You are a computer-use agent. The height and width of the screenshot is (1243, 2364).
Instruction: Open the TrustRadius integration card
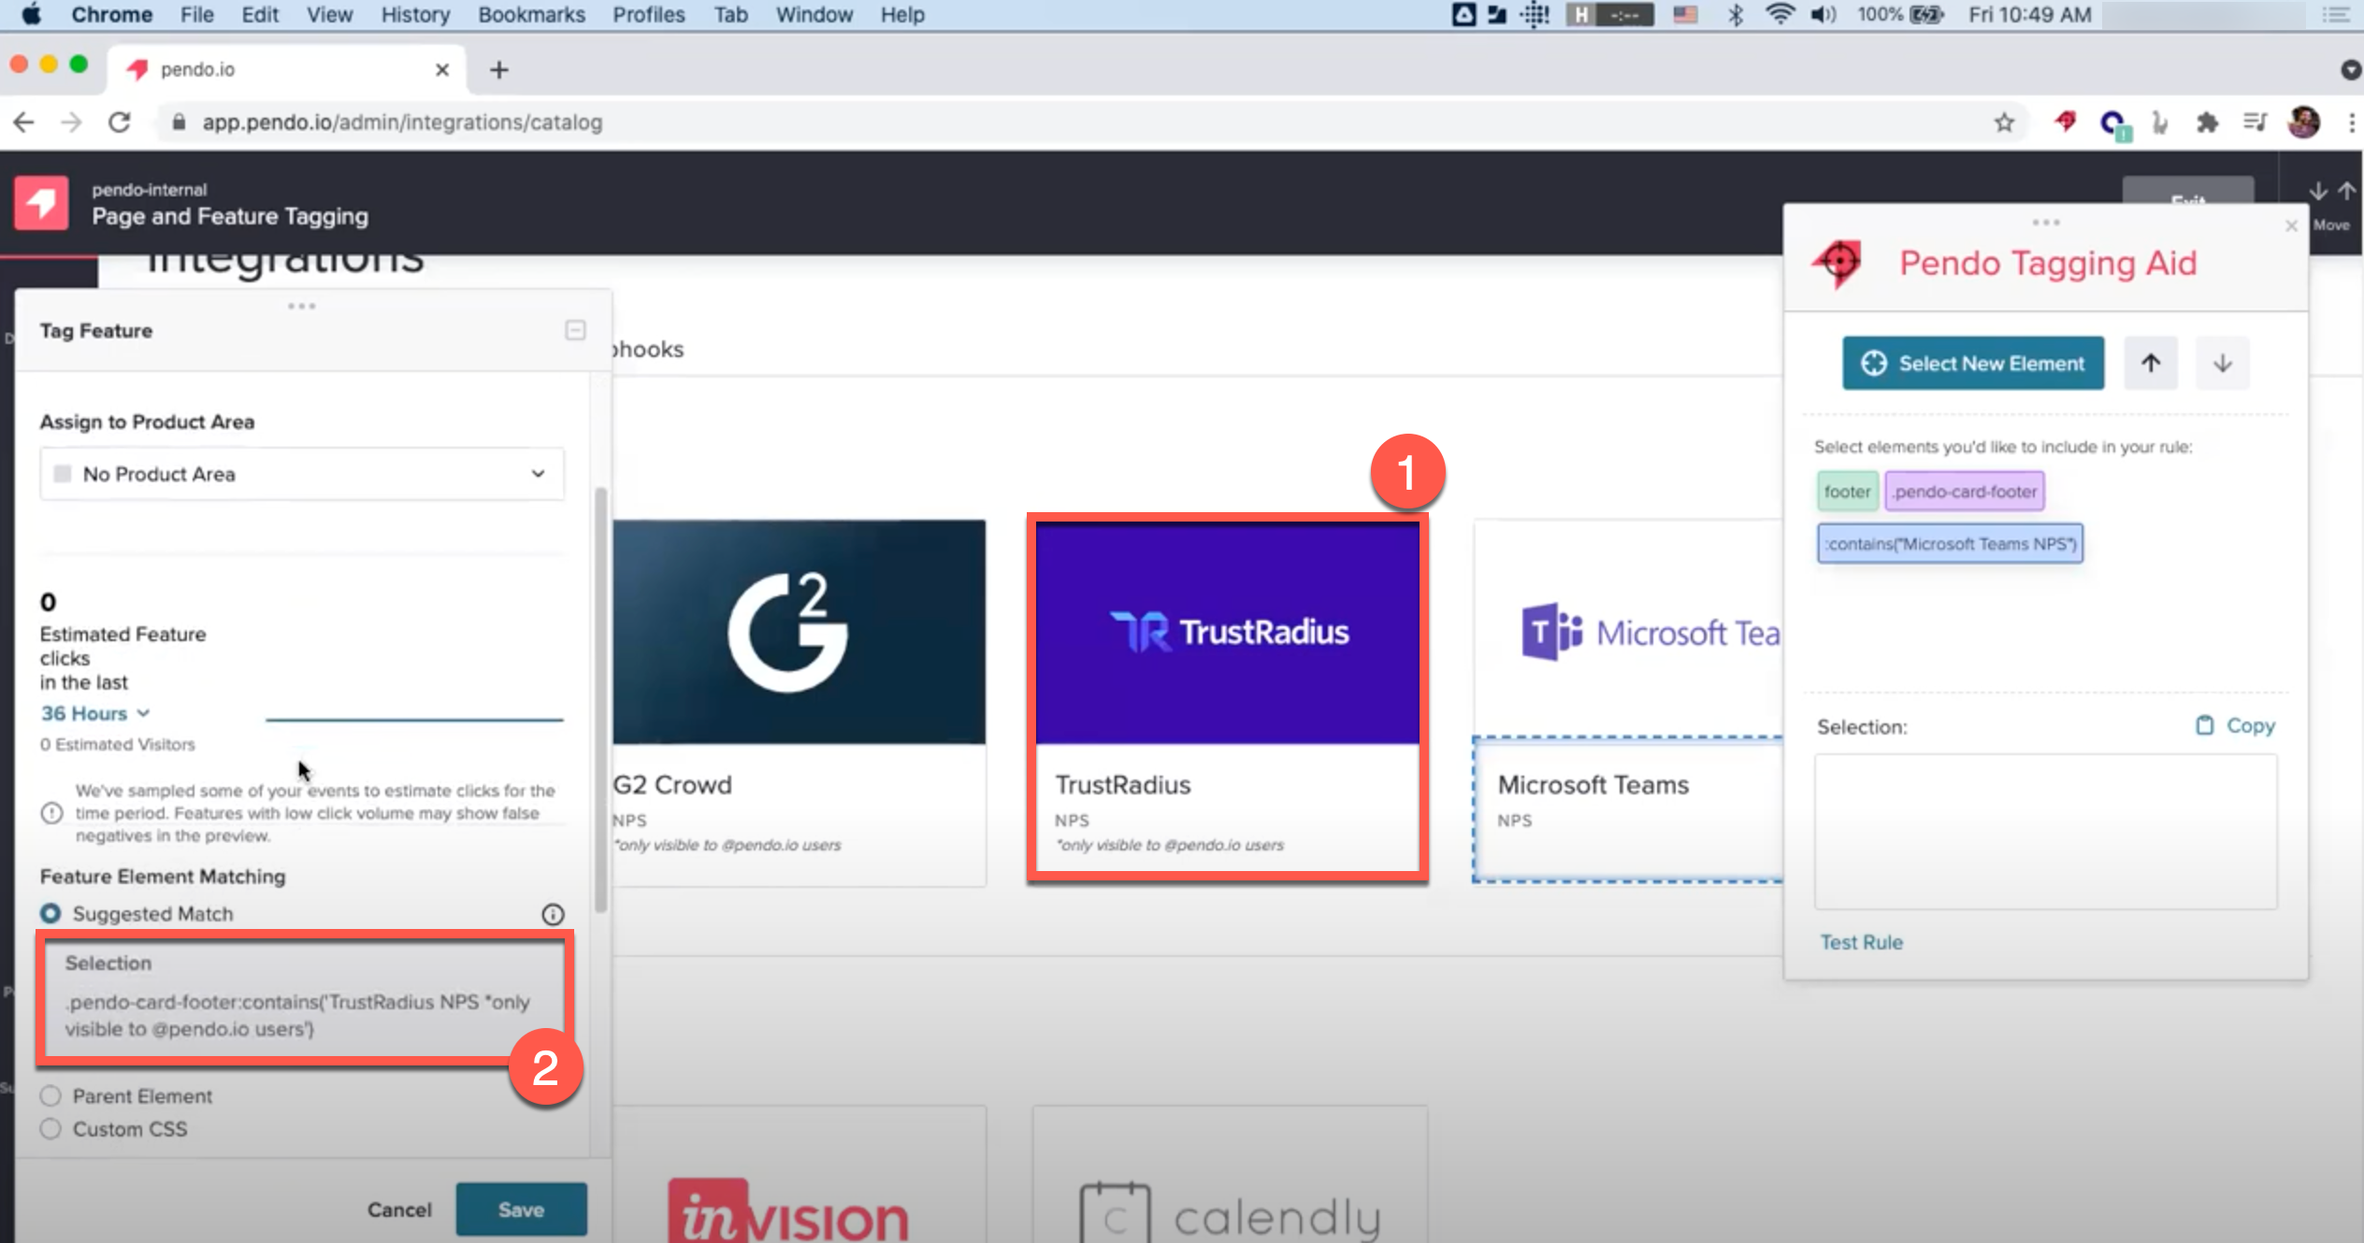[1227, 697]
